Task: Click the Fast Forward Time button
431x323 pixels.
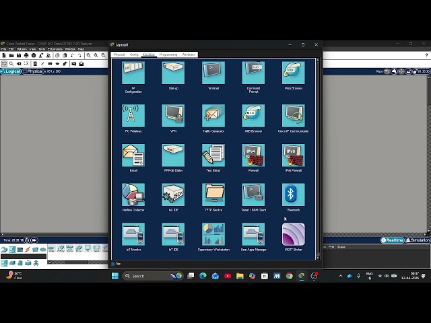Action: (x=34, y=240)
